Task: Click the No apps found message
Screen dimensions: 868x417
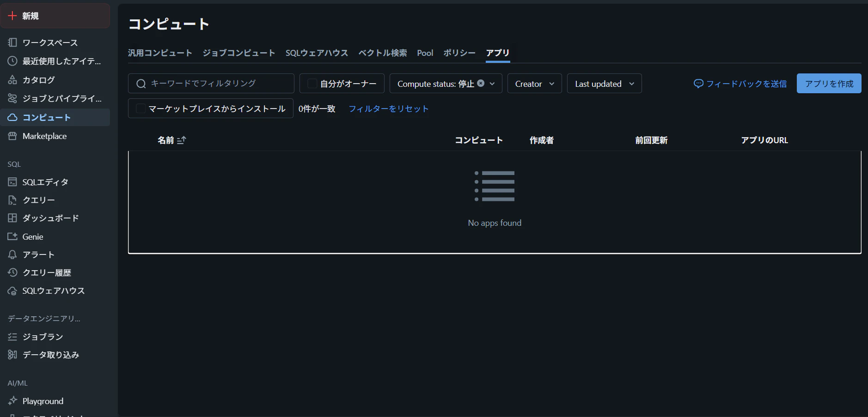Action: pos(495,223)
